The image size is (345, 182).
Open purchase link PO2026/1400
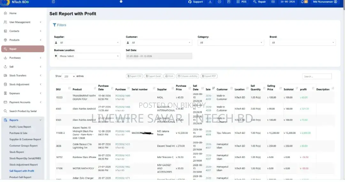pyautogui.click(x=123, y=96)
